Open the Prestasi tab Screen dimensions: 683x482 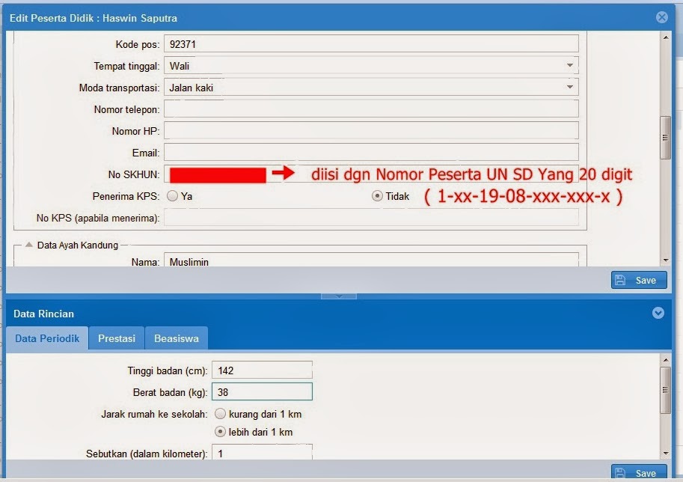click(x=116, y=338)
